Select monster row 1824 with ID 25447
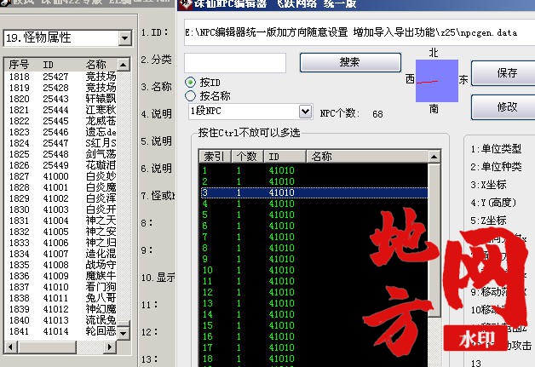Viewport: 535px width, 367px height. [62, 143]
